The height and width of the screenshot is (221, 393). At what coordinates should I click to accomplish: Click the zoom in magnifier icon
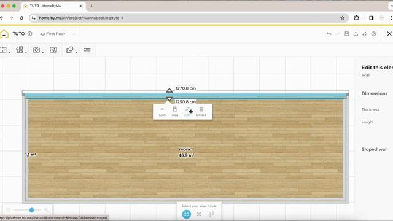coord(46,210)
